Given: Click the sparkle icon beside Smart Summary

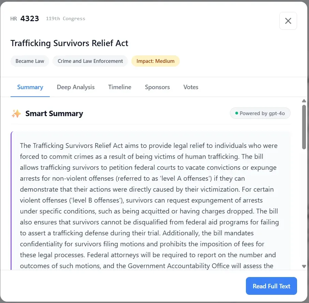Looking at the screenshot, I should pyautogui.click(x=16, y=113).
